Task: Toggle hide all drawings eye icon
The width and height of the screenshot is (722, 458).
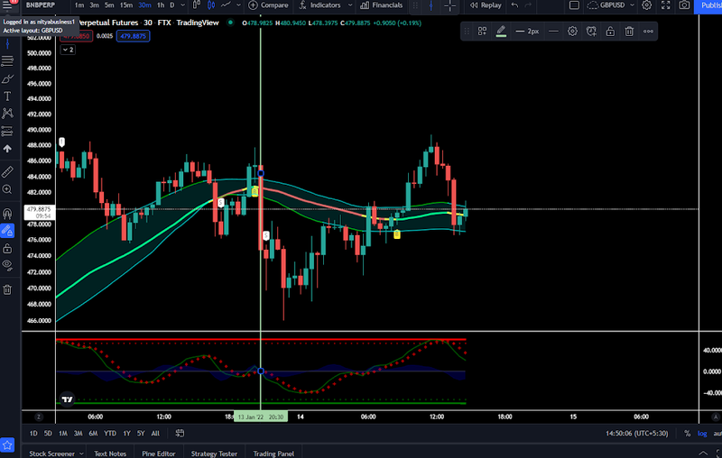Action: point(7,265)
